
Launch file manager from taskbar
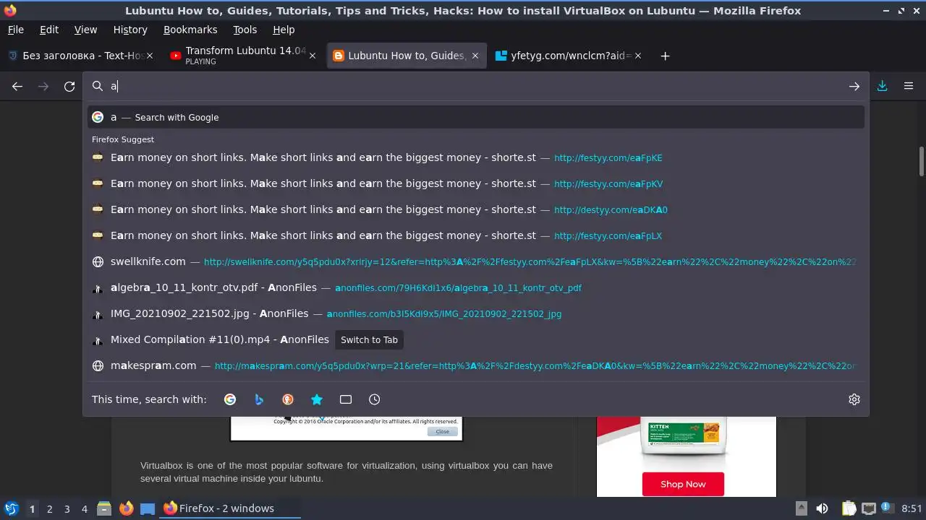104,508
